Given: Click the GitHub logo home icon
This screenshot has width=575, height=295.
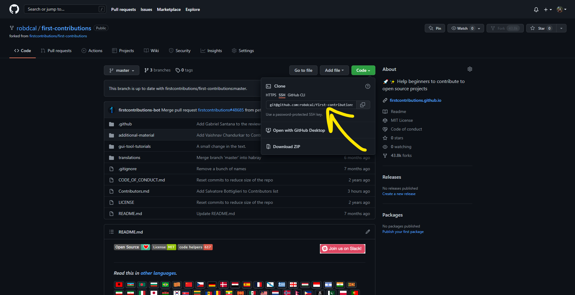Looking at the screenshot, I should point(14,9).
